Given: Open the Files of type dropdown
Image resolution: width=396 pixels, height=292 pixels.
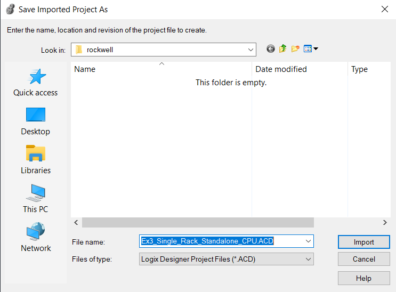Looking at the screenshot, I should [308, 259].
